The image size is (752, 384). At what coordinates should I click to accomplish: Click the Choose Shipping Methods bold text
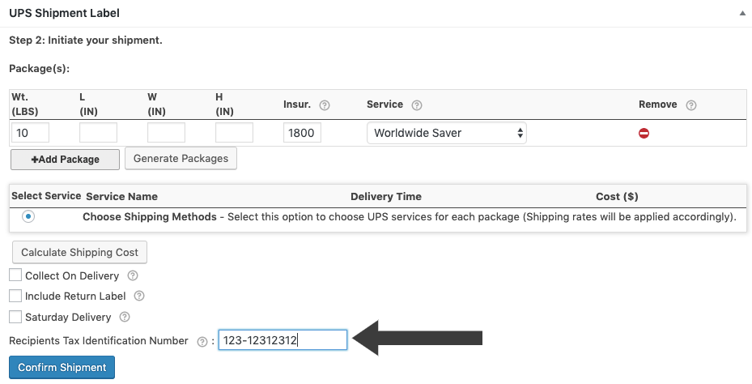click(150, 216)
